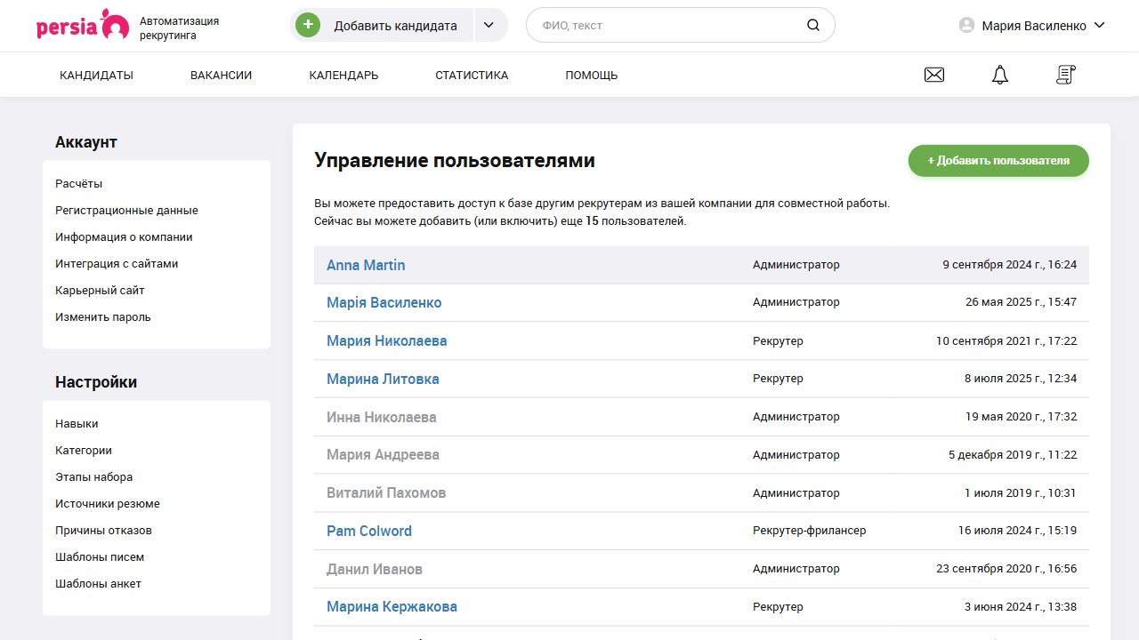Switch to the ВАКАНСИИ section

point(221,75)
